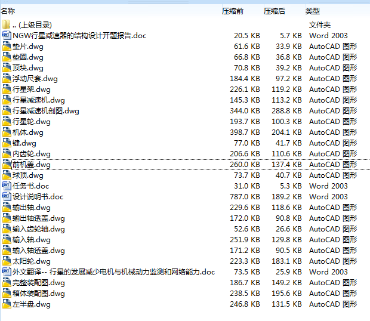Select NGW行星减速器的结构设计开题报告.doc file name

pos(79,36)
